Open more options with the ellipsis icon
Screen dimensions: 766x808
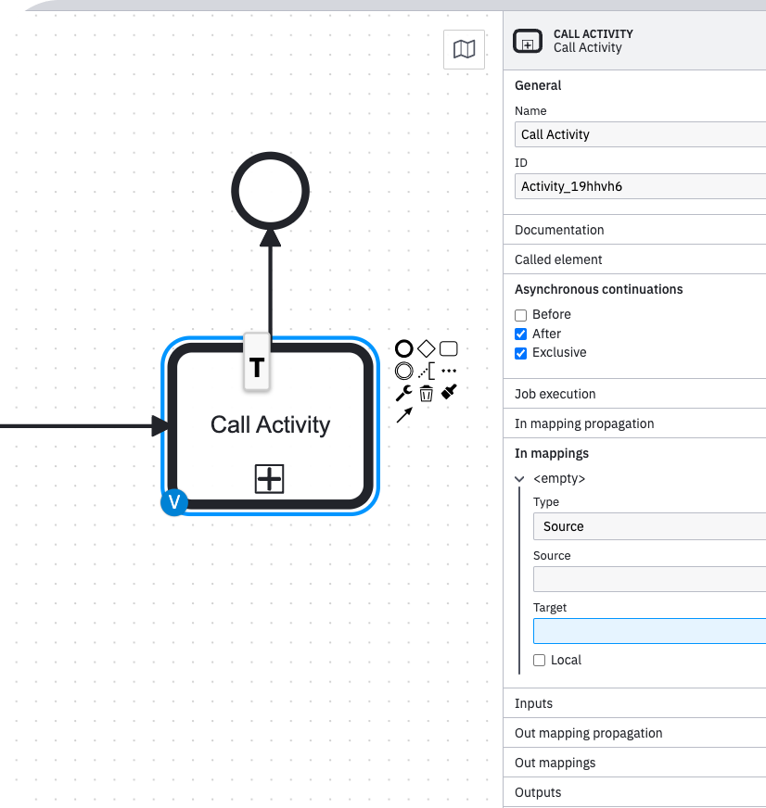449,370
